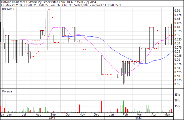Click the 'Op=0.32' opening price value
The width and height of the screenshot is (184, 120).
click(30, 5)
